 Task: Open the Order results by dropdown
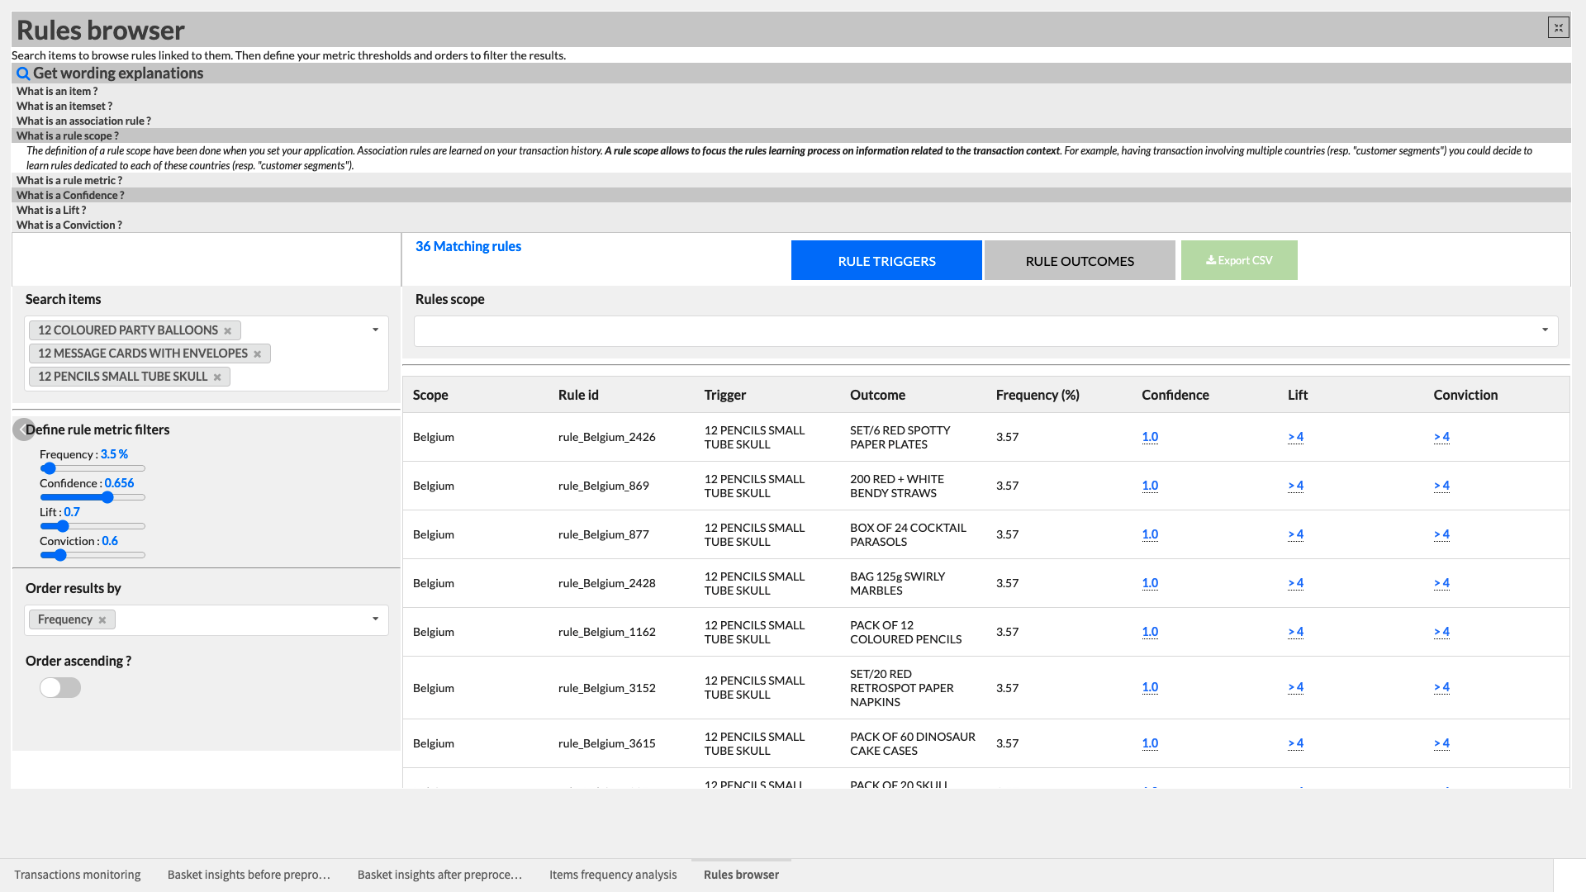coord(377,619)
